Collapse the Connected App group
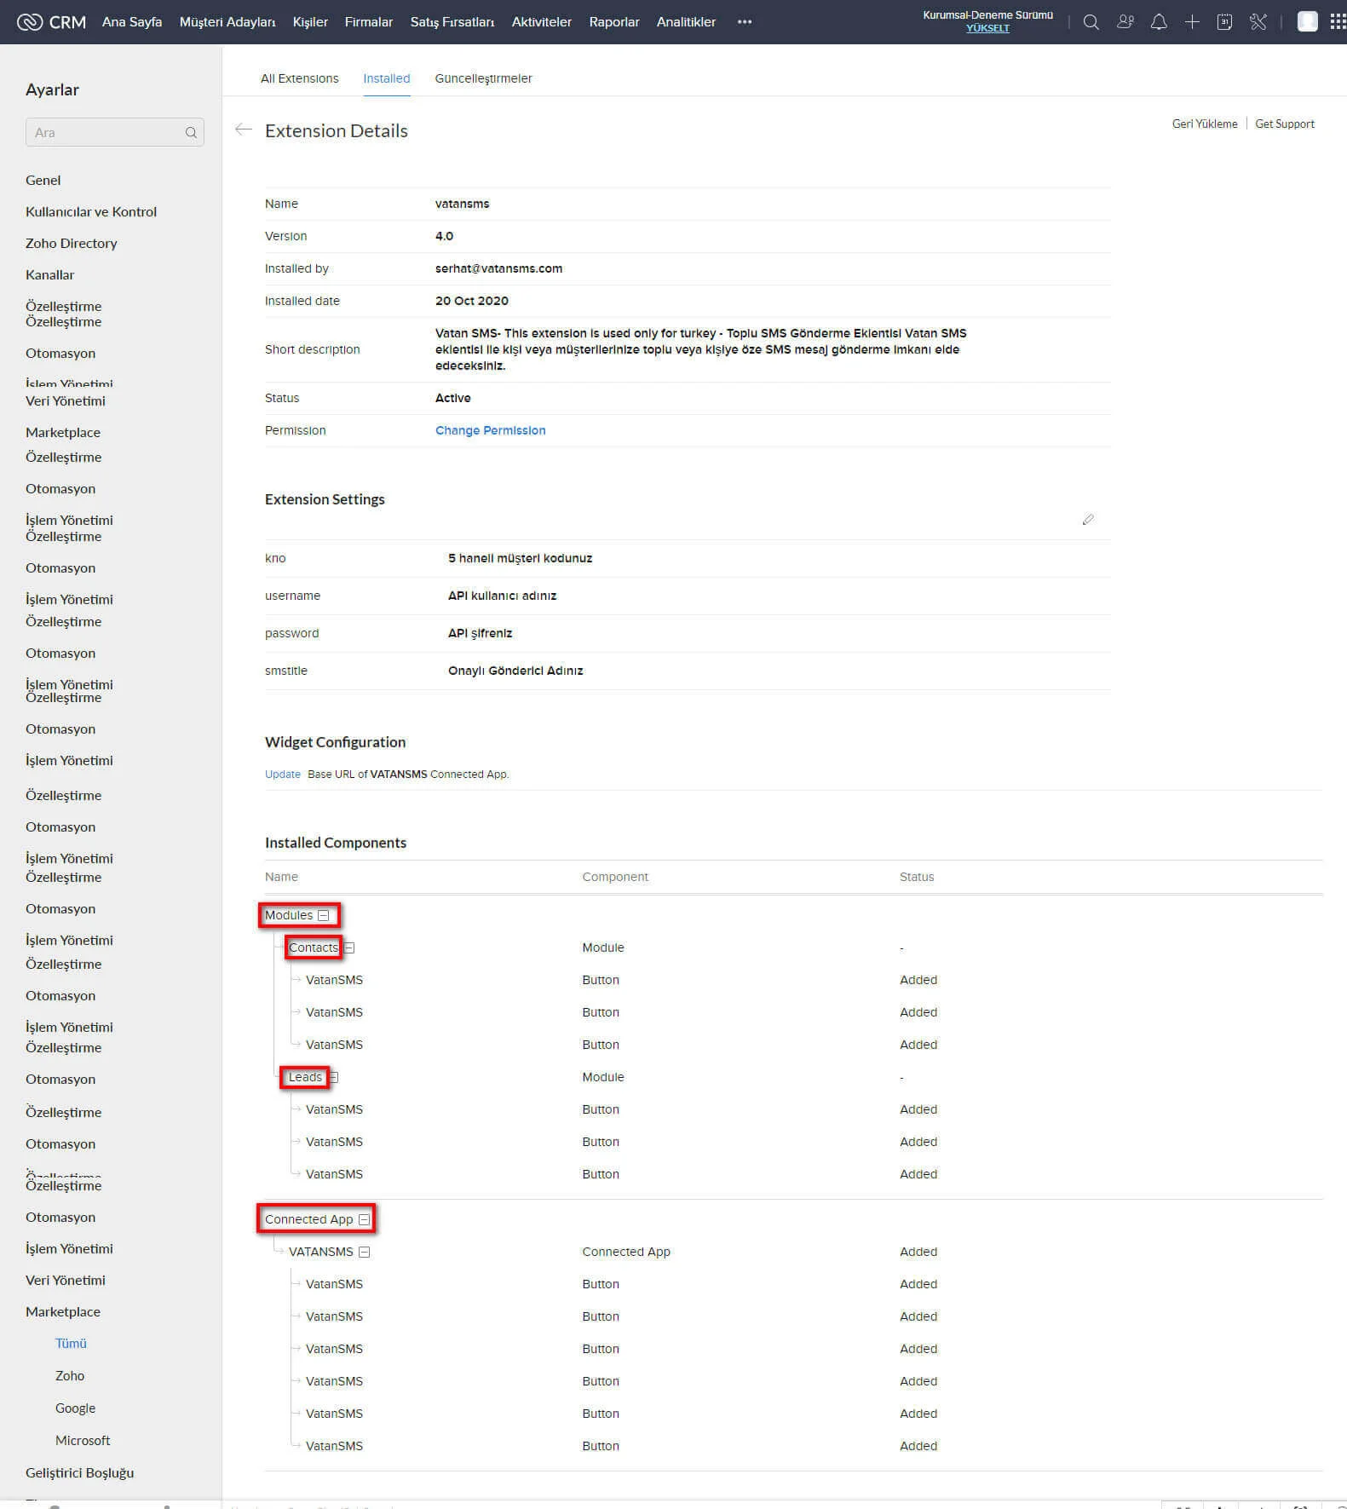This screenshot has width=1347, height=1509. 365,1219
